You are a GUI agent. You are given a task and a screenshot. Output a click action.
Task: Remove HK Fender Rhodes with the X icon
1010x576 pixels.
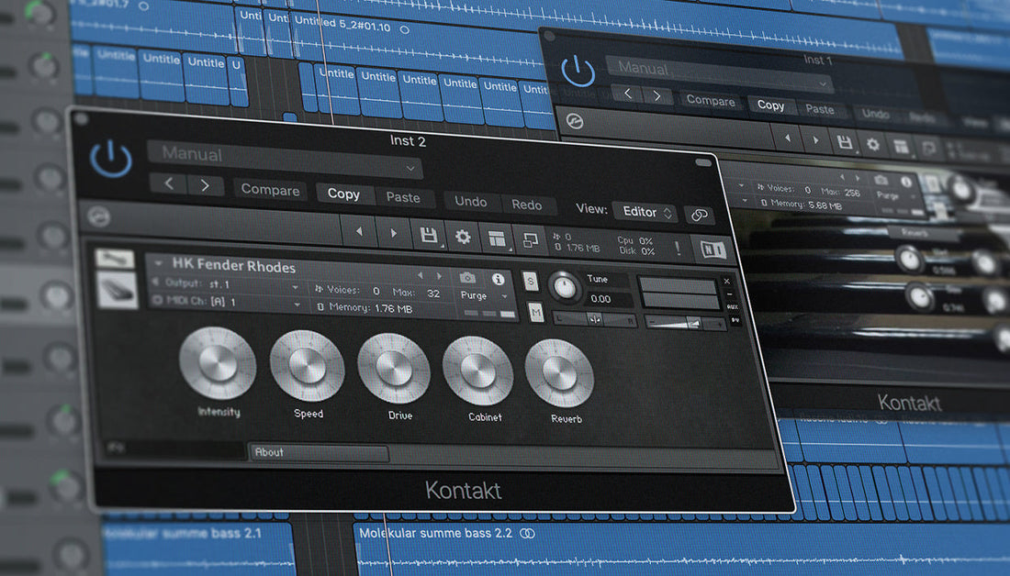pos(727,282)
